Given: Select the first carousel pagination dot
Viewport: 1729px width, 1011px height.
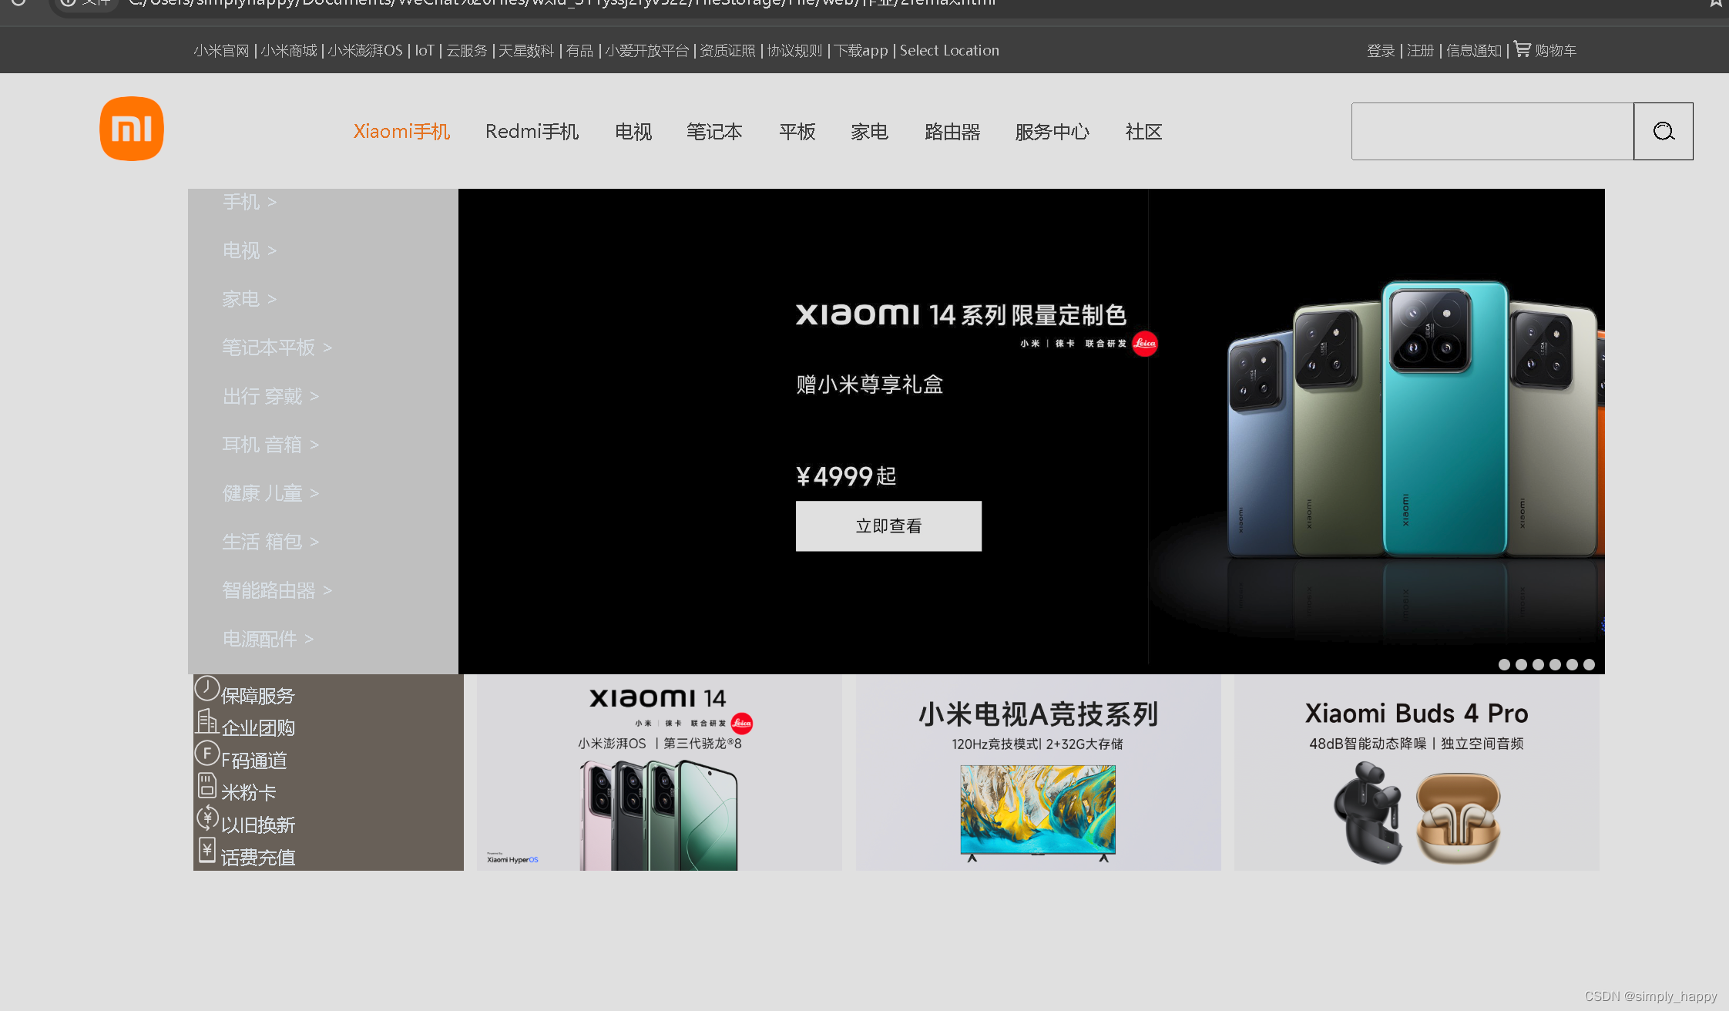Looking at the screenshot, I should click(1504, 664).
